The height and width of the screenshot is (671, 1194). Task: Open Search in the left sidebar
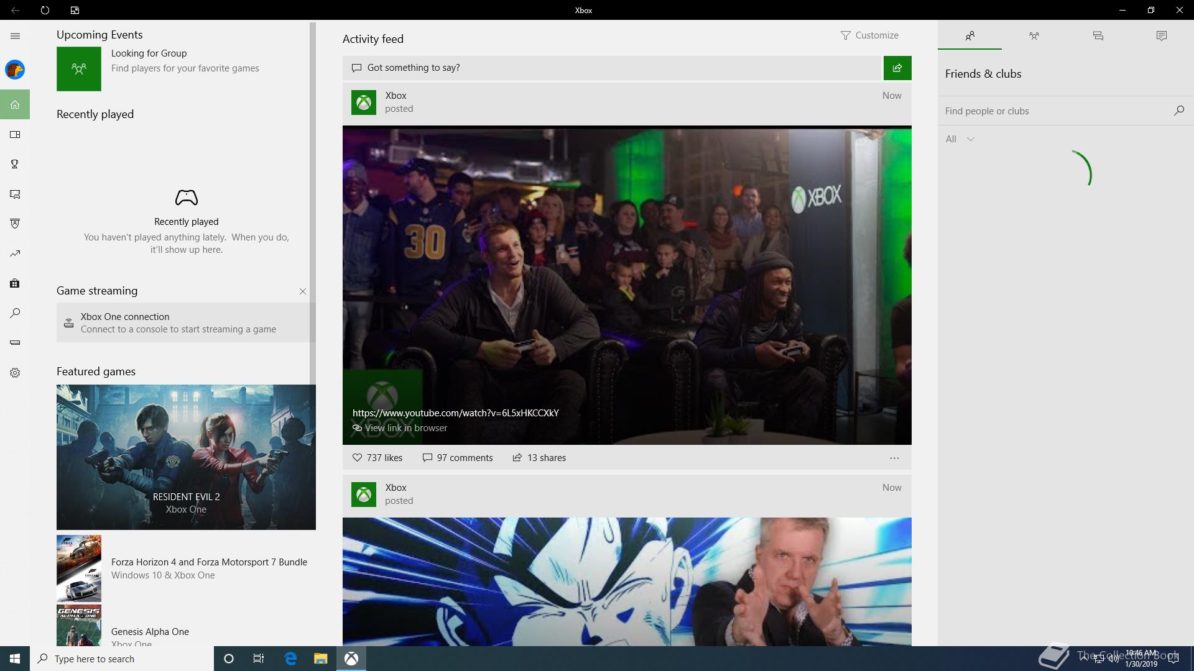click(x=15, y=313)
